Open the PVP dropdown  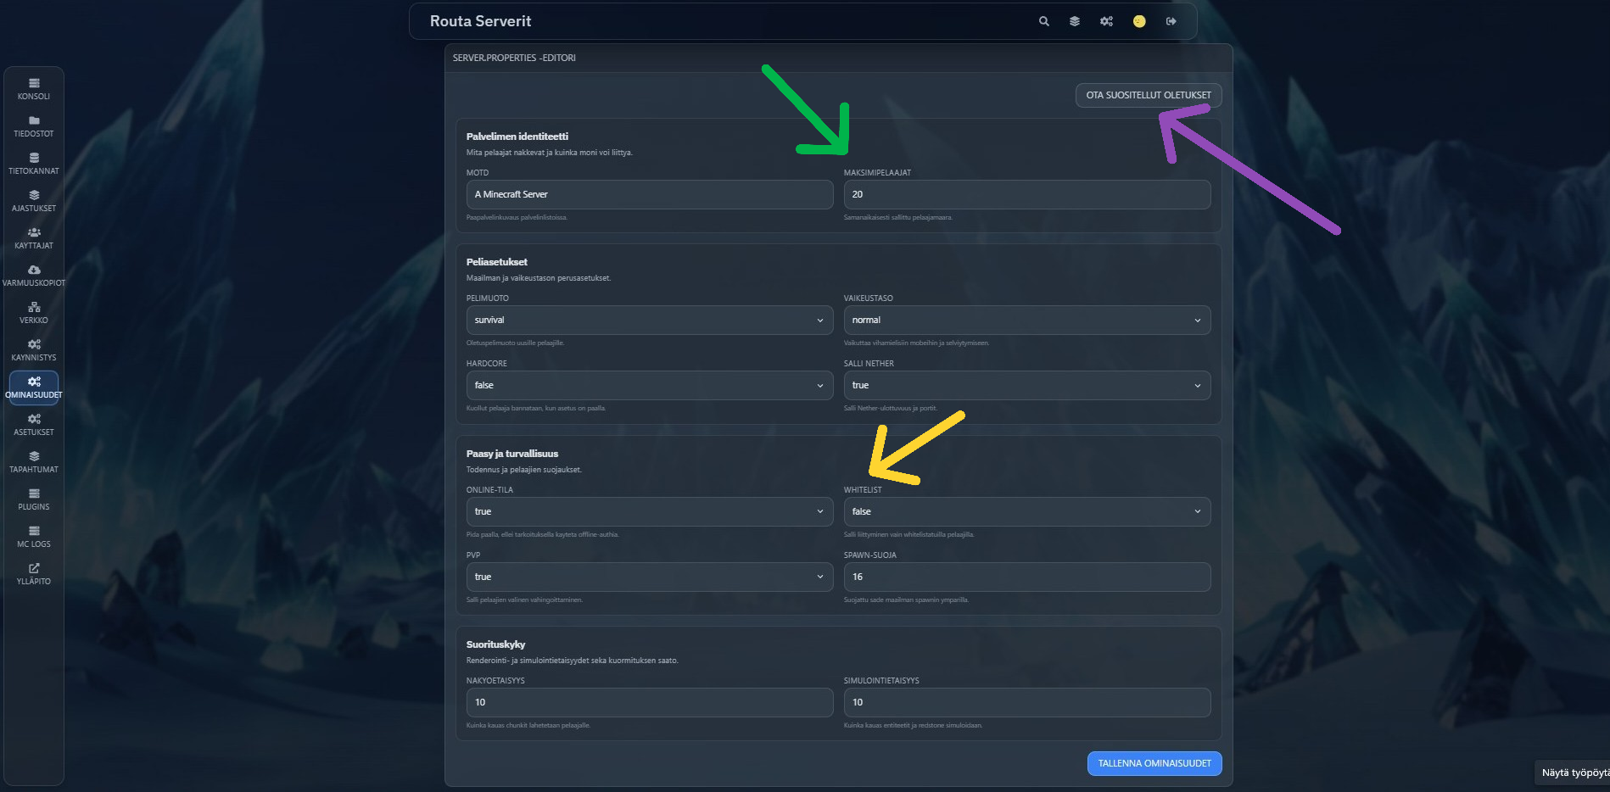click(649, 577)
